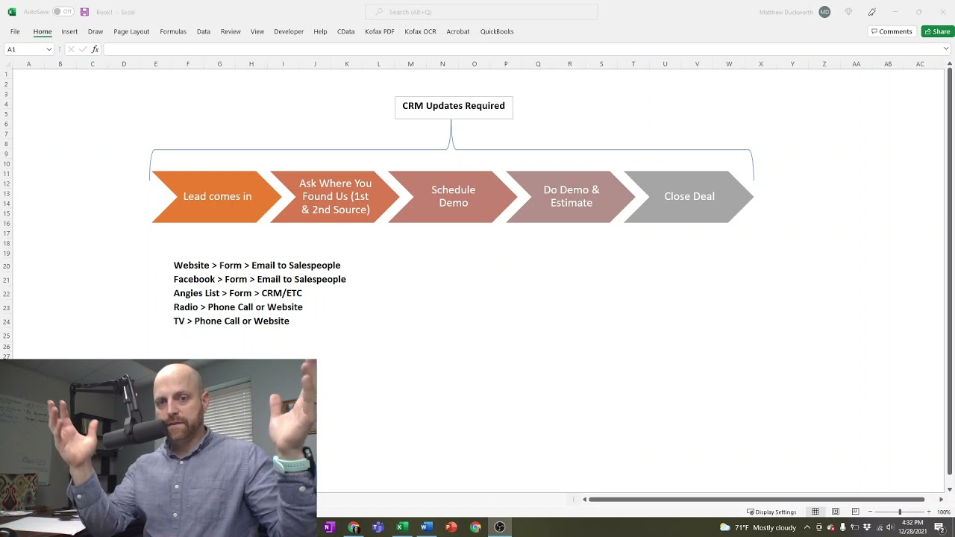Select the Lead comes in arrow shape
955x537 pixels.
click(216, 197)
